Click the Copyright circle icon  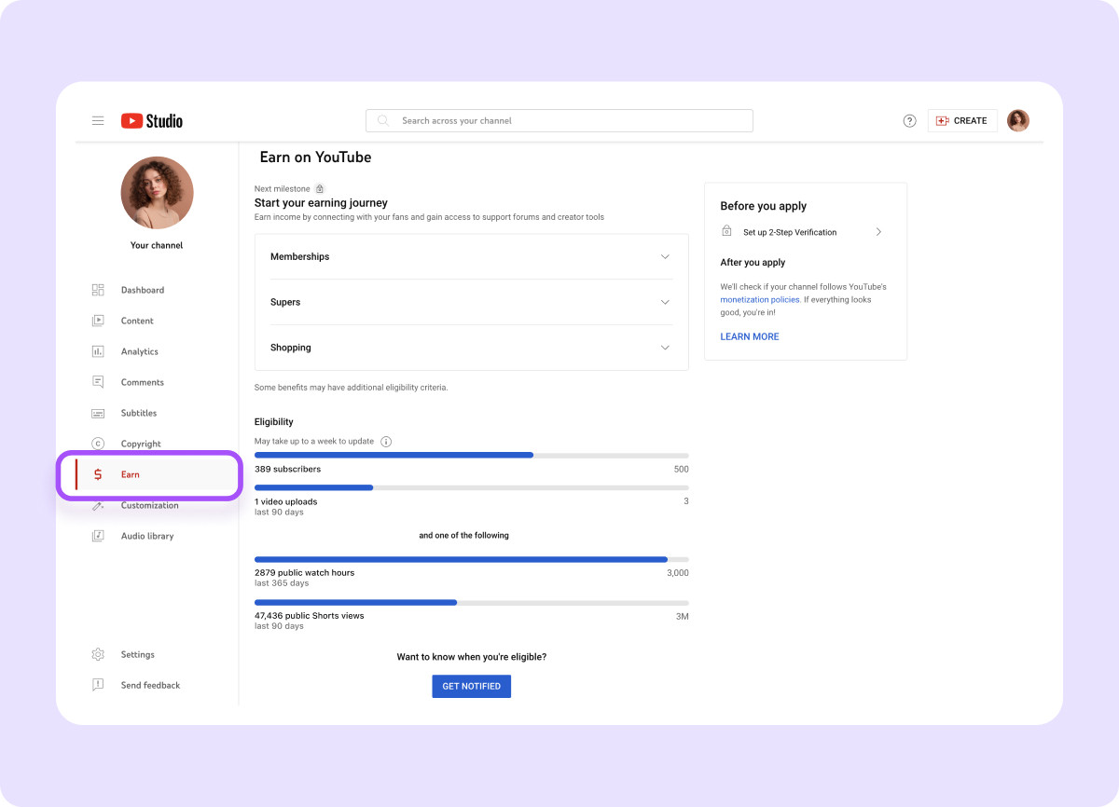coord(98,444)
